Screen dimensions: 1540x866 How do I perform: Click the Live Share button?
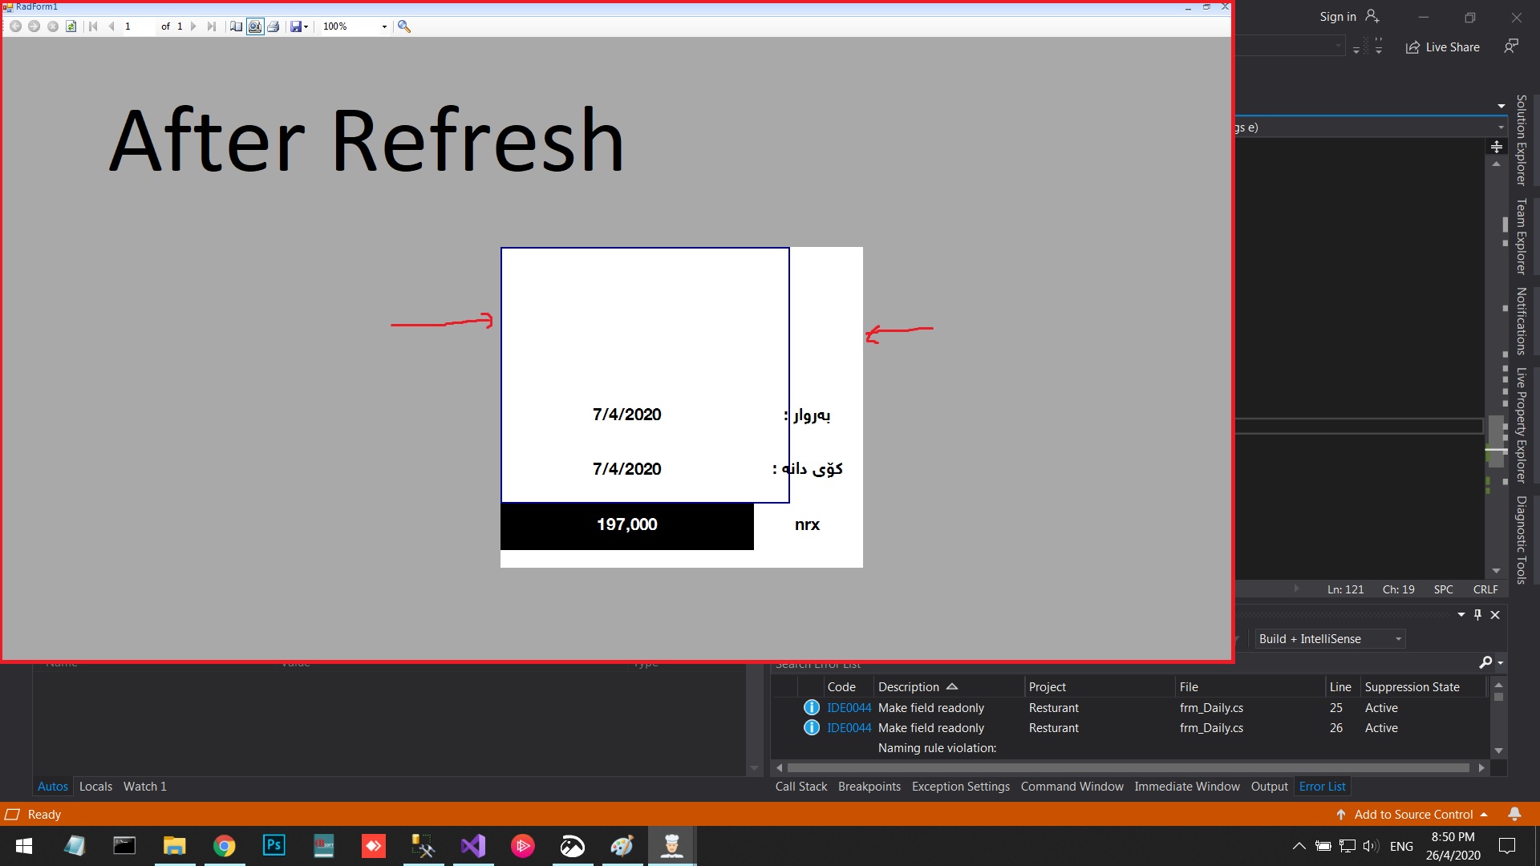click(x=1443, y=47)
